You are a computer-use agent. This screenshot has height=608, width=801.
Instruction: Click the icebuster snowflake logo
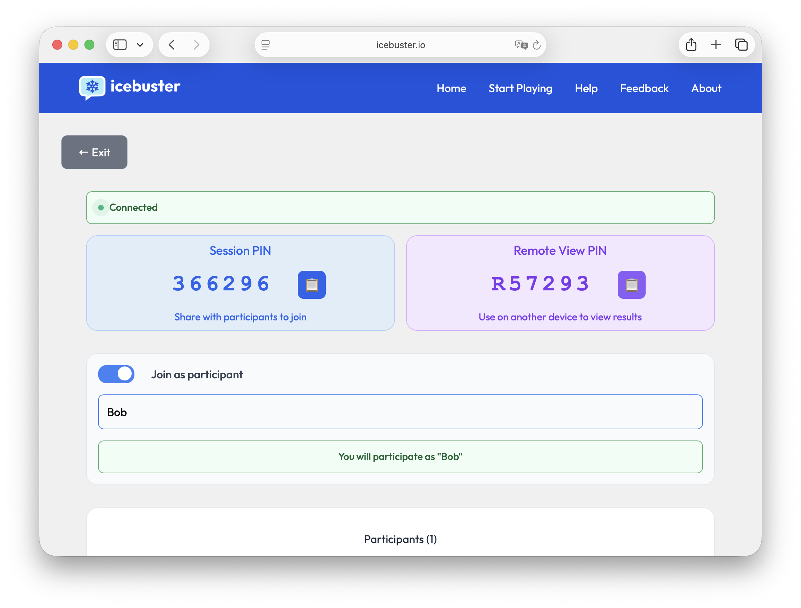(92, 87)
